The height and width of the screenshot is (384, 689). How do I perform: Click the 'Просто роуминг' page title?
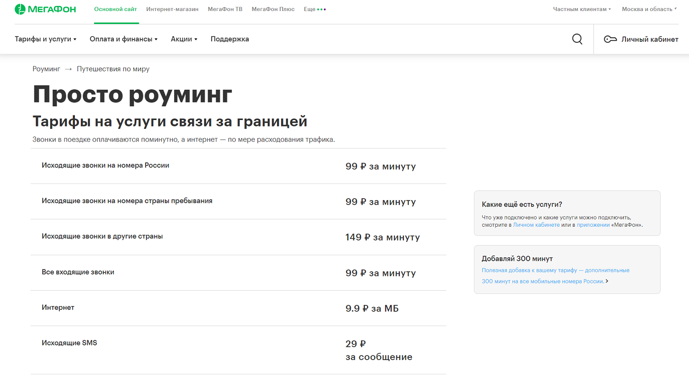coord(132,95)
